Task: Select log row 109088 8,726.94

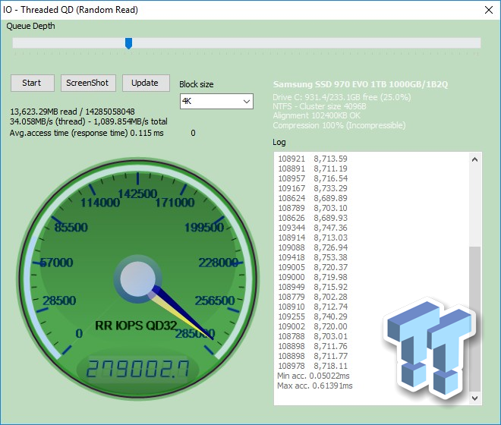Action: [313, 247]
